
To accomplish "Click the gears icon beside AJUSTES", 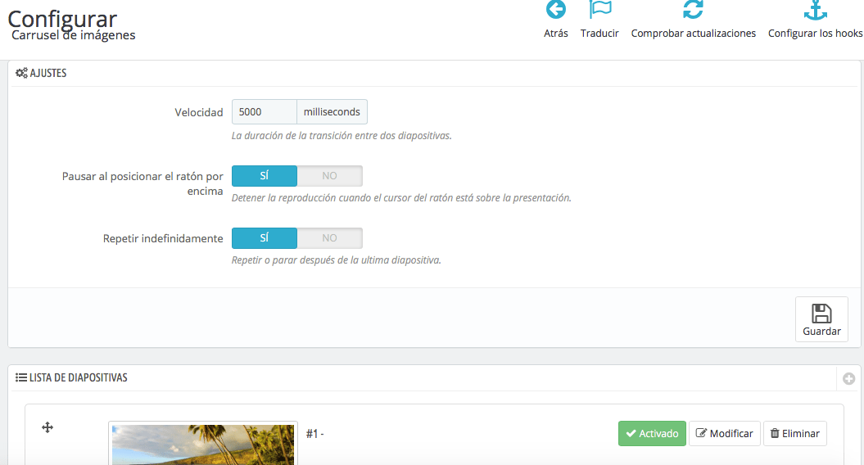I will pyautogui.click(x=21, y=73).
